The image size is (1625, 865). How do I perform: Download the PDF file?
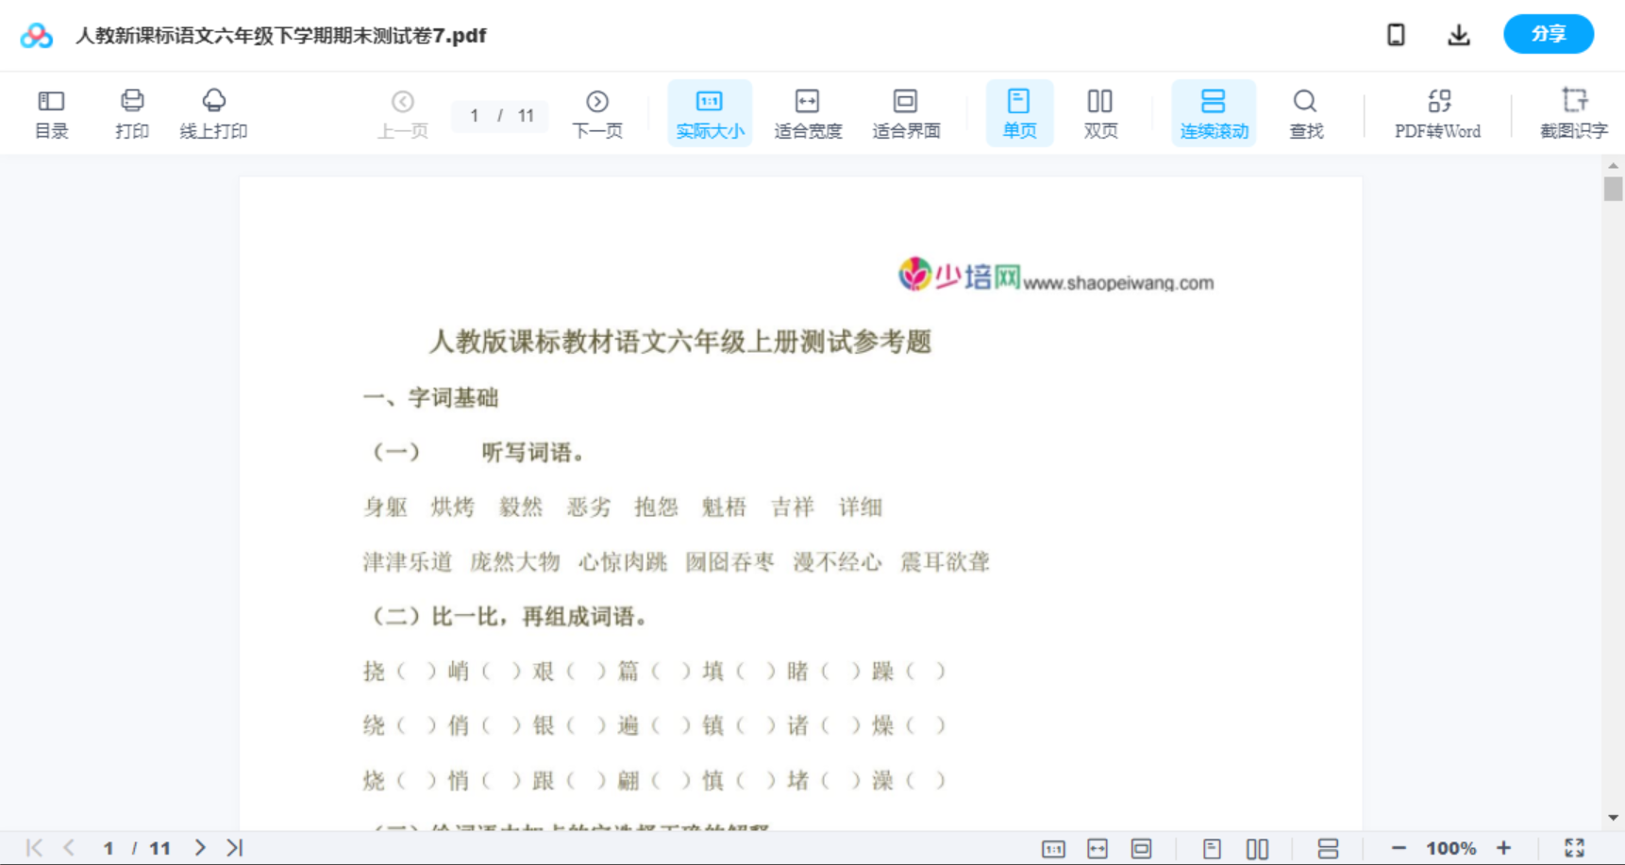(1458, 34)
